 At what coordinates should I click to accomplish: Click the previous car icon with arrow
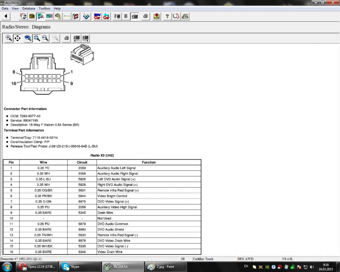tap(106, 16)
